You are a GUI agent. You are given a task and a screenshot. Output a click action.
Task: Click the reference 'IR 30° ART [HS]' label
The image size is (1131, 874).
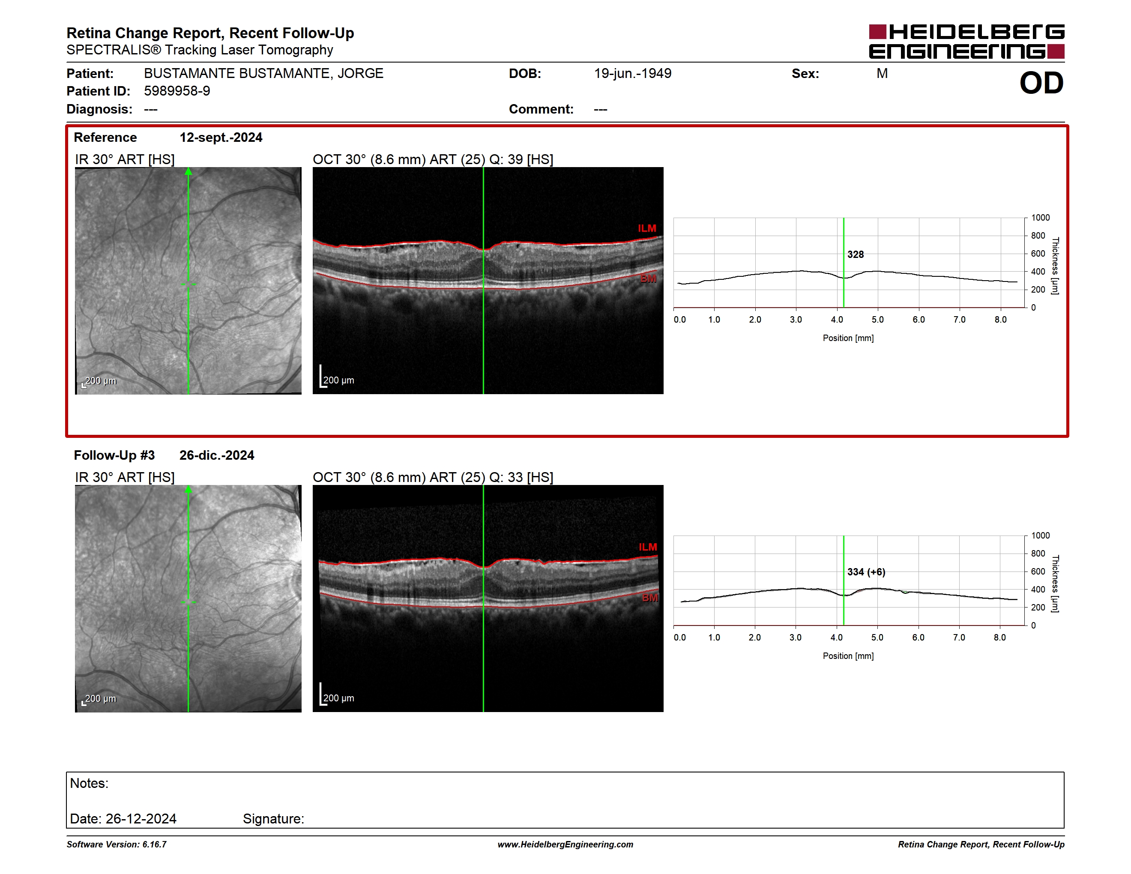(125, 159)
